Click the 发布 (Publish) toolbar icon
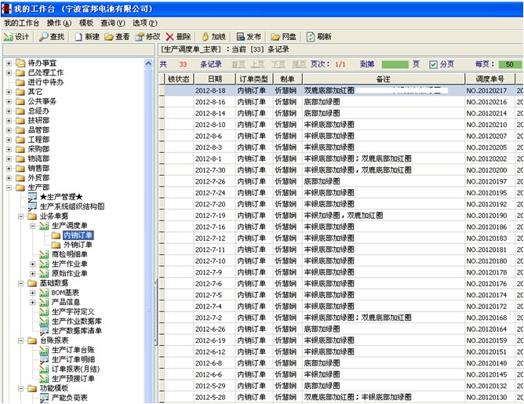Image resolution: width=524 pixels, height=404 pixels. [248, 37]
